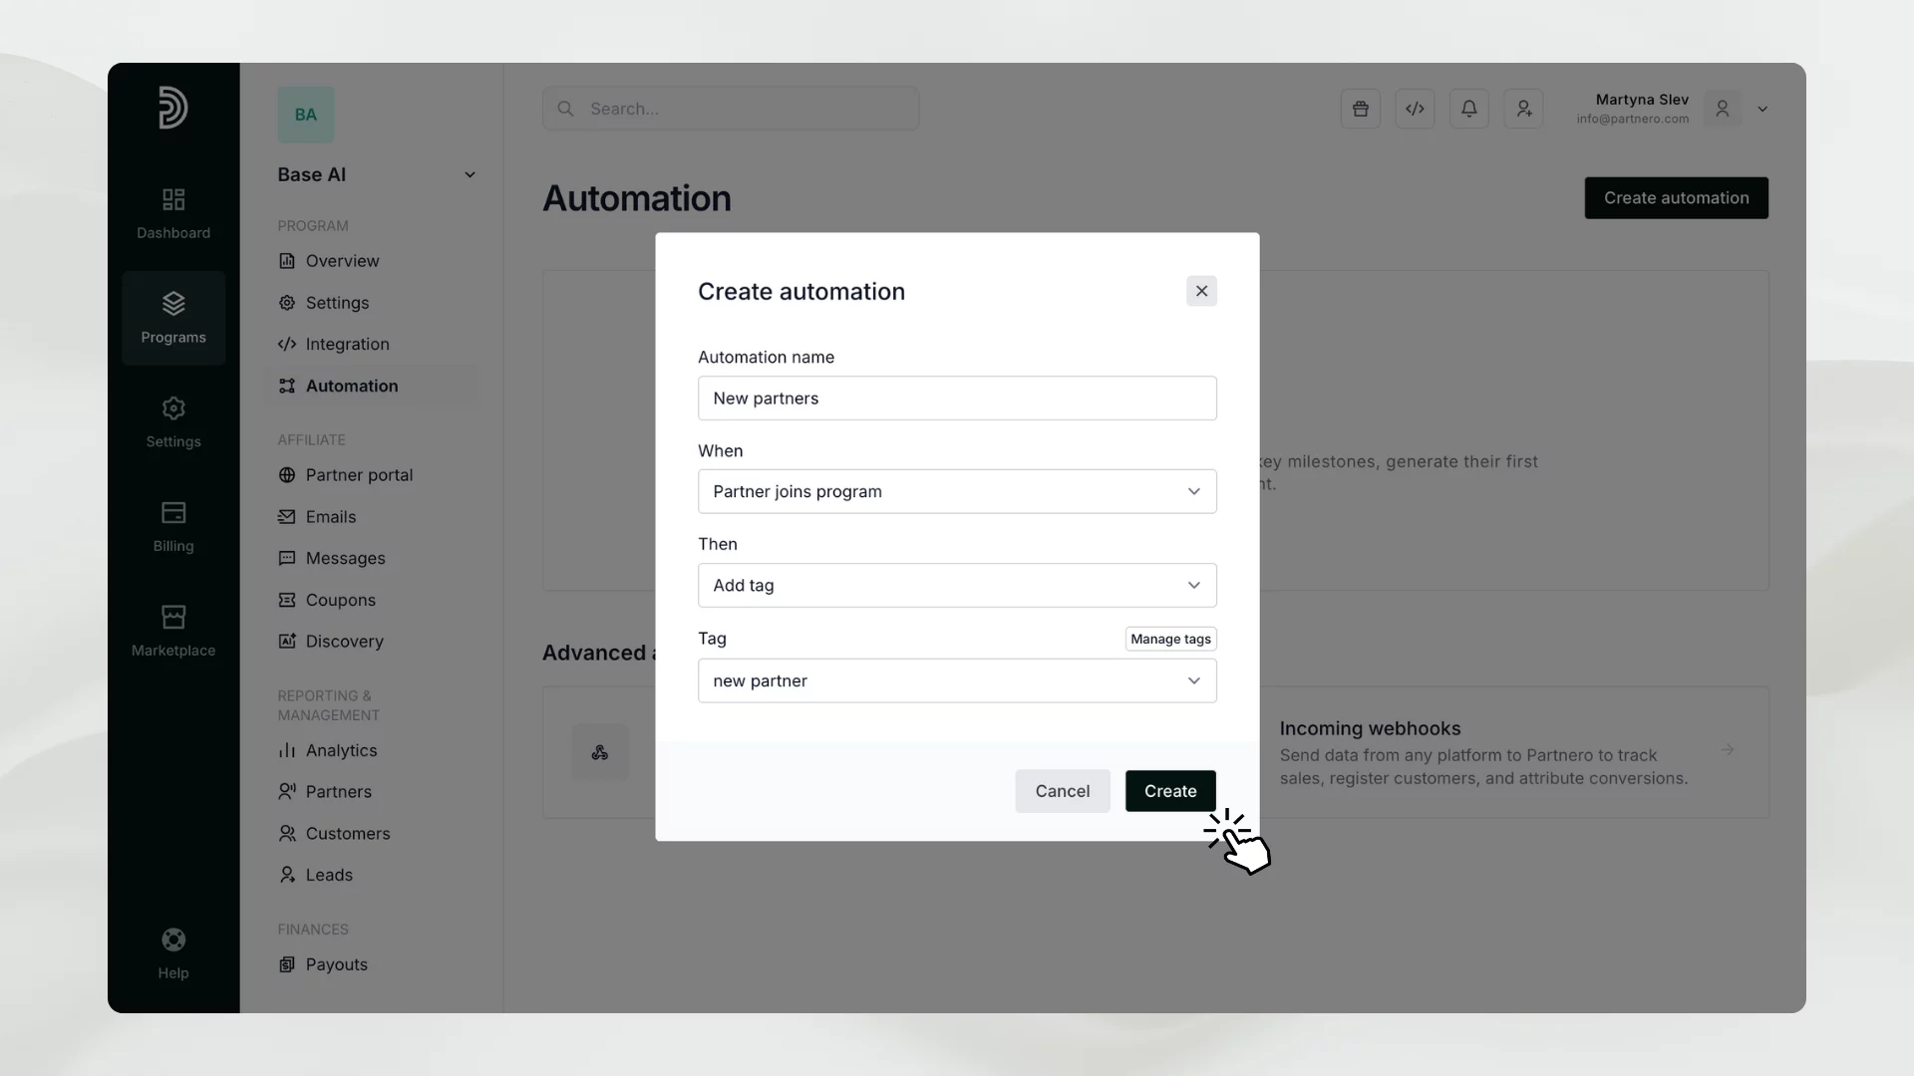Viewport: 1914px width, 1076px height.
Task: Open Marketplace in the left rail
Action: [x=173, y=631]
